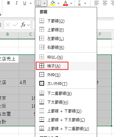Viewport: 114px width, 137px height.
Task: Select 上罫線 + 下罫線(D) option
Action: point(66,111)
